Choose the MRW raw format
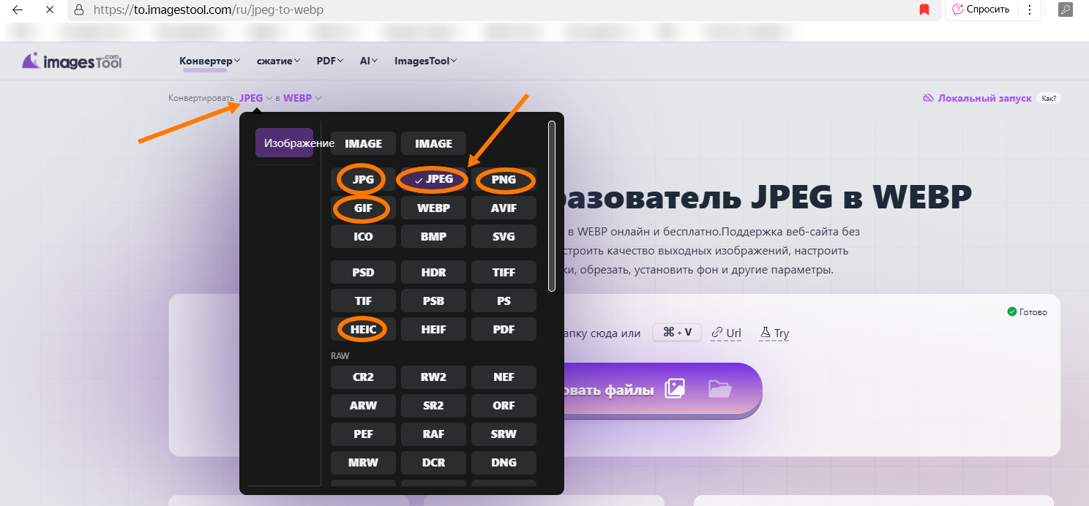Viewport: 1089px width, 506px height. click(x=363, y=463)
